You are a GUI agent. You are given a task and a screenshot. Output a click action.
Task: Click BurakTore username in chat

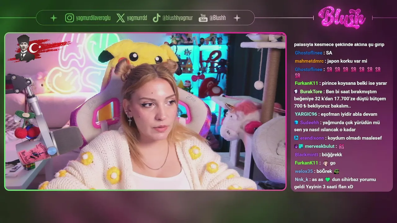pos(311,92)
